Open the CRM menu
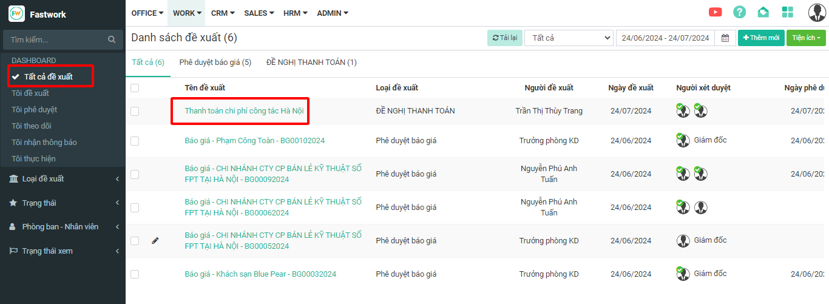The width and height of the screenshot is (829, 304). pyautogui.click(x=222, y=13)
